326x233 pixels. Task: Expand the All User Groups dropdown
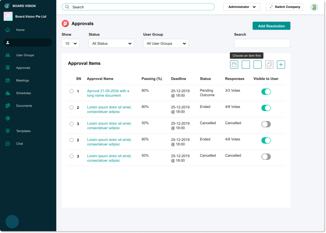coord(166,43)
